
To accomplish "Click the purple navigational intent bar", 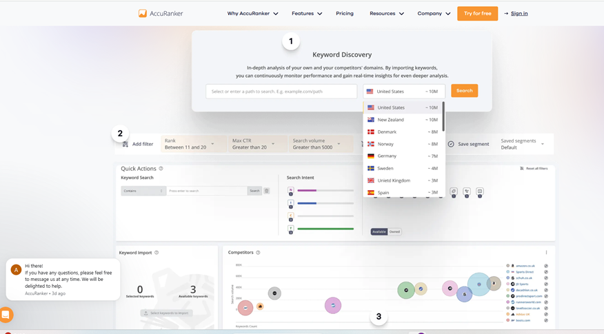I will pos(307,191).
